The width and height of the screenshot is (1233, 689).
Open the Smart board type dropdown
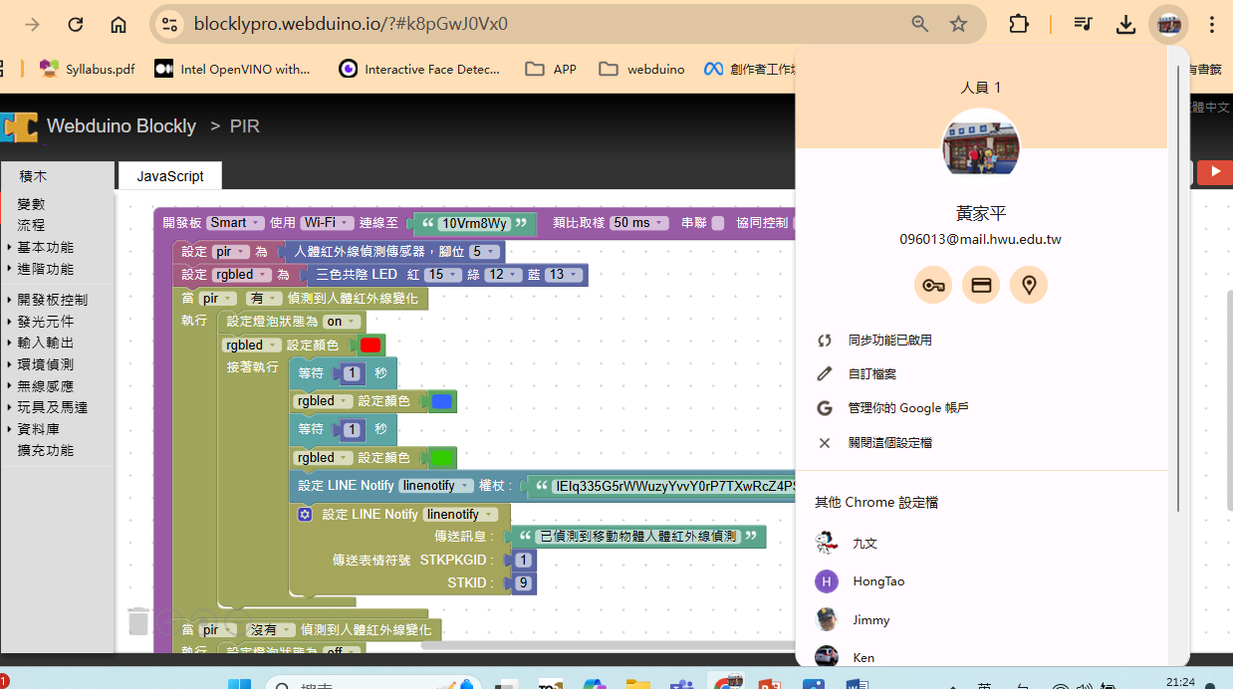[x=235, y=223]
